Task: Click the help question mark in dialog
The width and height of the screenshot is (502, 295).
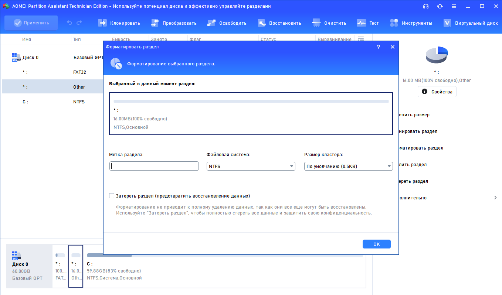Action: (x=378, y=47)
